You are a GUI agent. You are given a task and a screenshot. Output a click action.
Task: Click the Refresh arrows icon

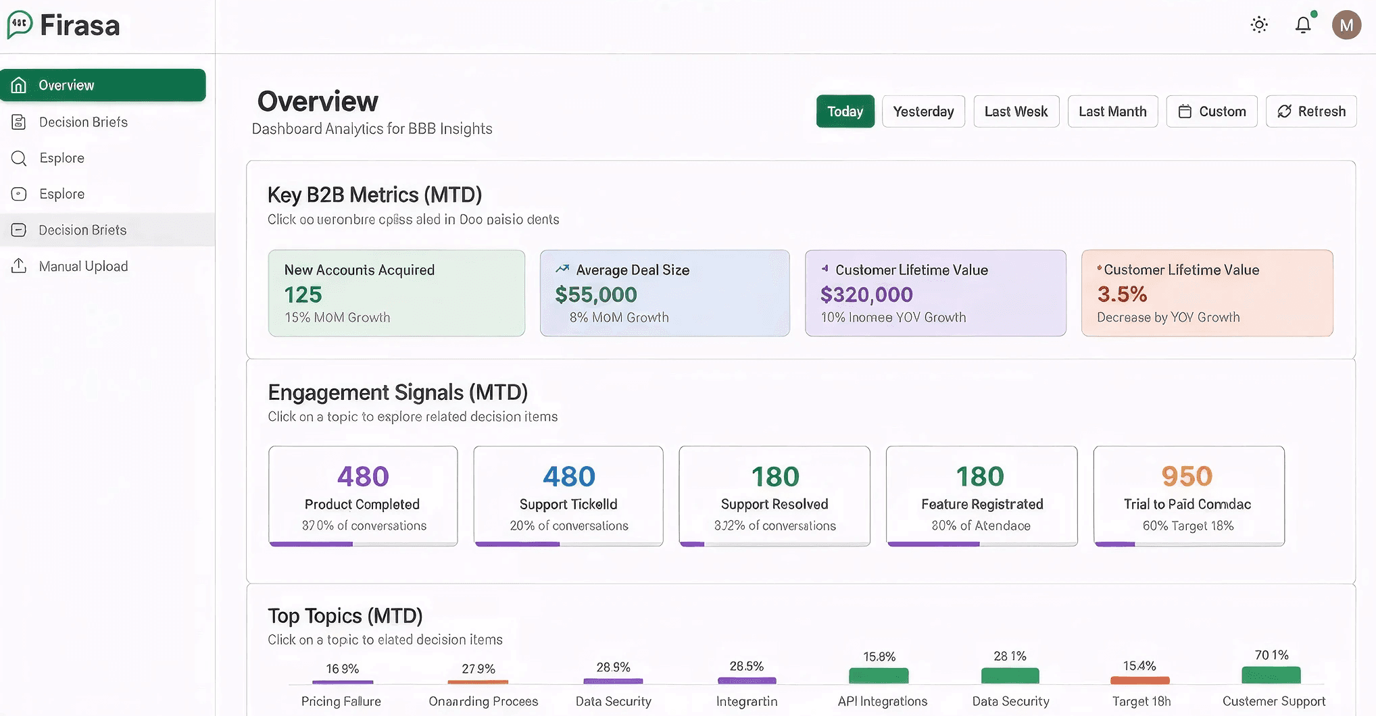tap(1284, 111)
